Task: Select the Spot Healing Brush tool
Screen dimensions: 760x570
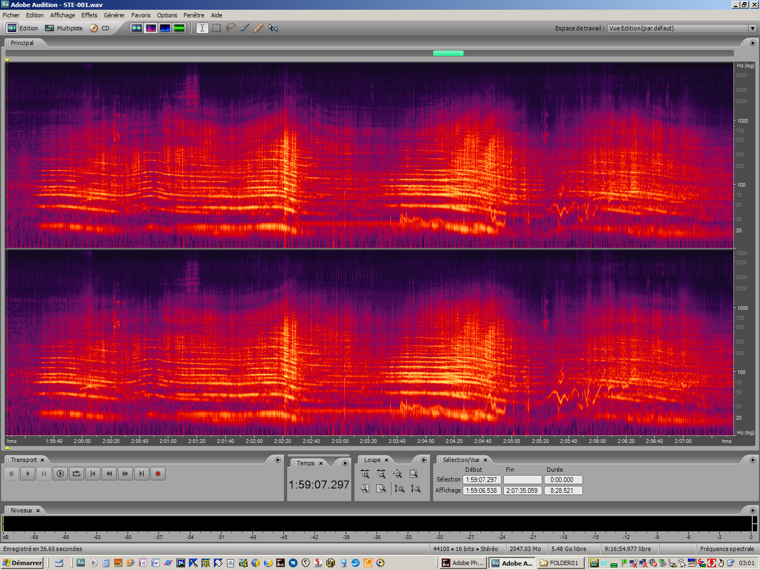Action: (258, 28)
